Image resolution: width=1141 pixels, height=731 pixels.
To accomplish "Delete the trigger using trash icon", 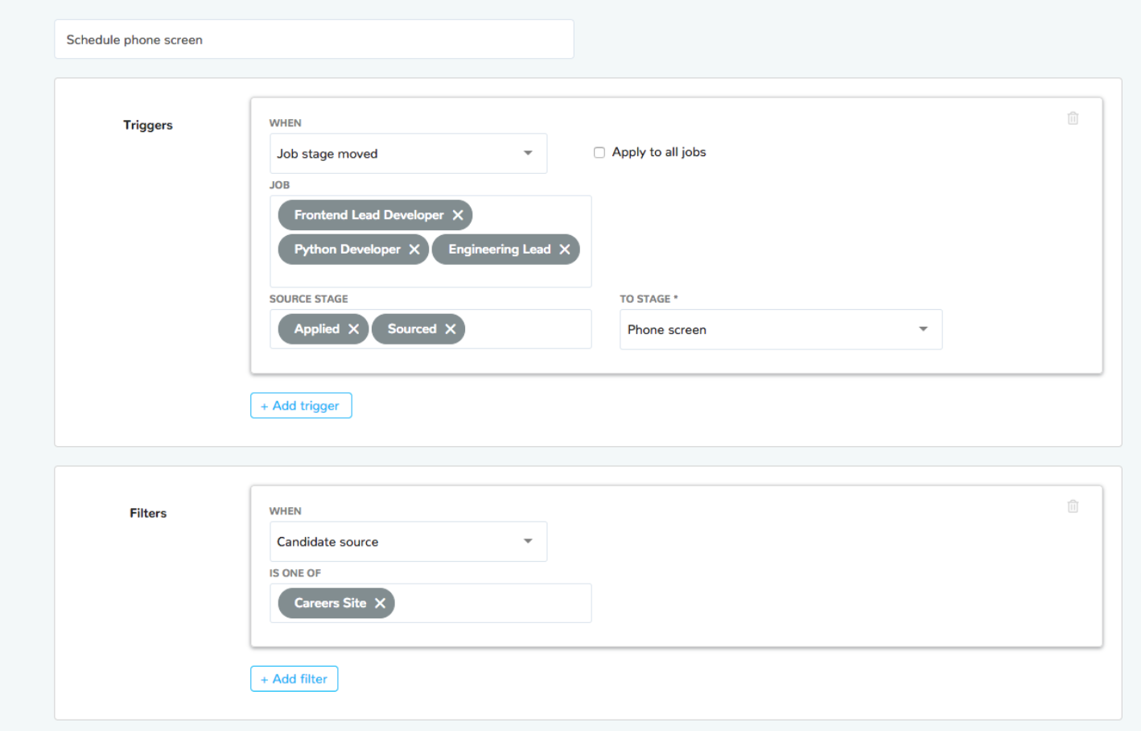I will click(1073, 118).
